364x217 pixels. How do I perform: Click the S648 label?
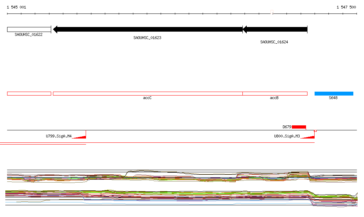click(x=333, y=98)
